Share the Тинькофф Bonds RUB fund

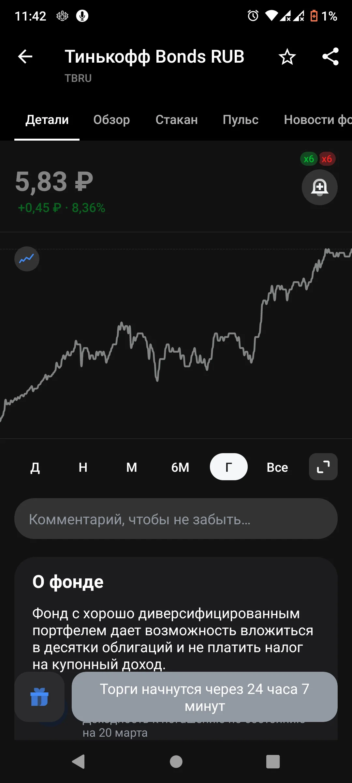point(330,57)
